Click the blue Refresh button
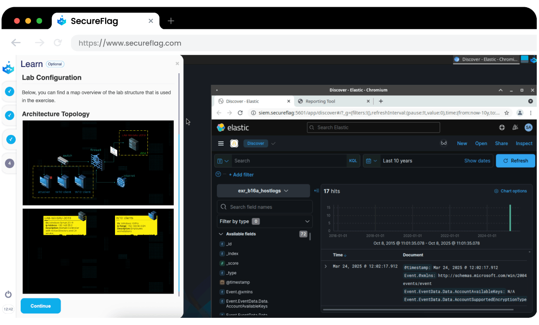Viewport: 539px width, 325px height. [x=515, y=161]
